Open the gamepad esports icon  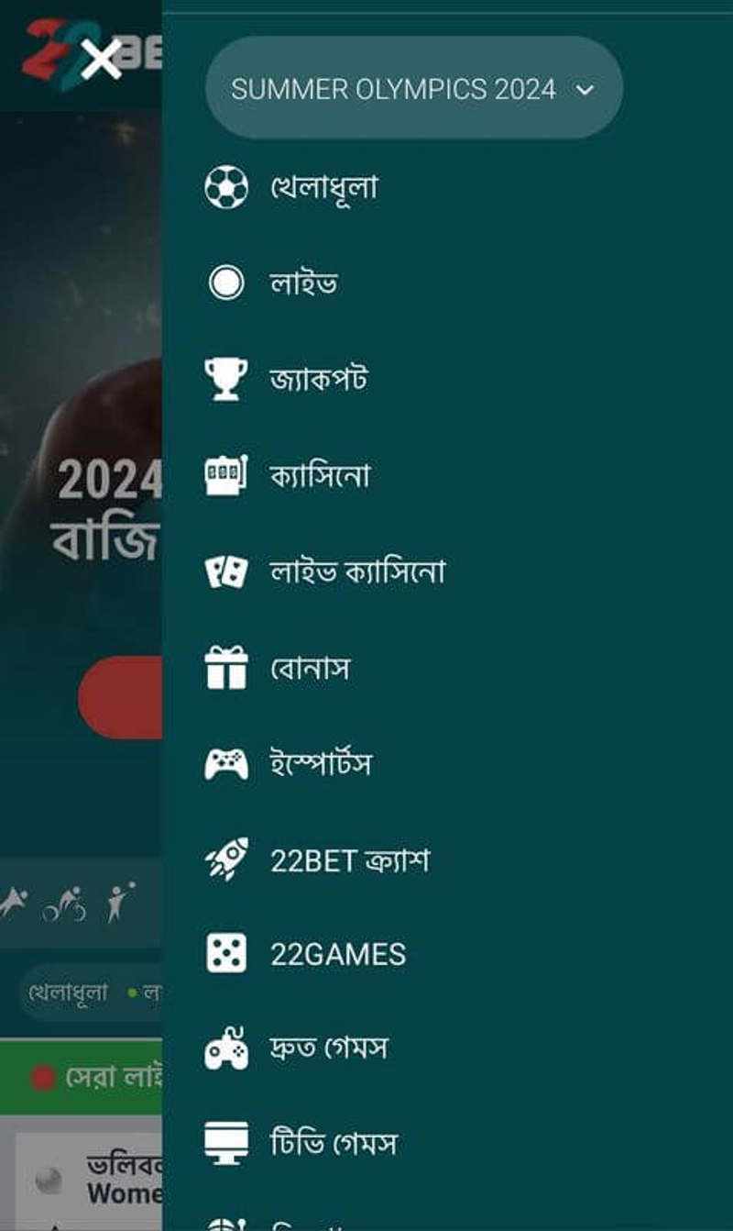(225, 763)
